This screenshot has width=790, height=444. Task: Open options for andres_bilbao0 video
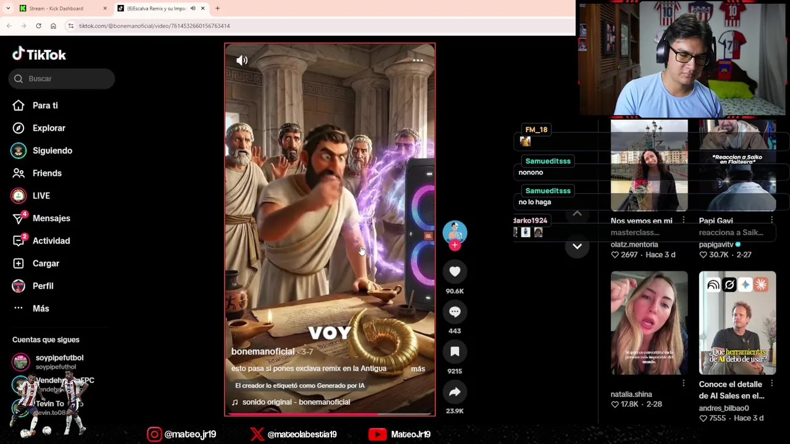point(771,384)
